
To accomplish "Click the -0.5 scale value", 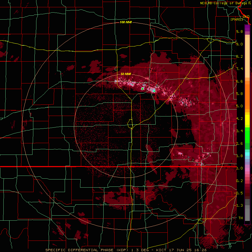I will click(238, 193).
